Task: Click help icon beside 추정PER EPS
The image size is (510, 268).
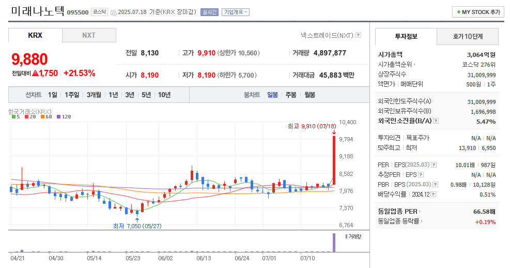Action: [421, 174]
